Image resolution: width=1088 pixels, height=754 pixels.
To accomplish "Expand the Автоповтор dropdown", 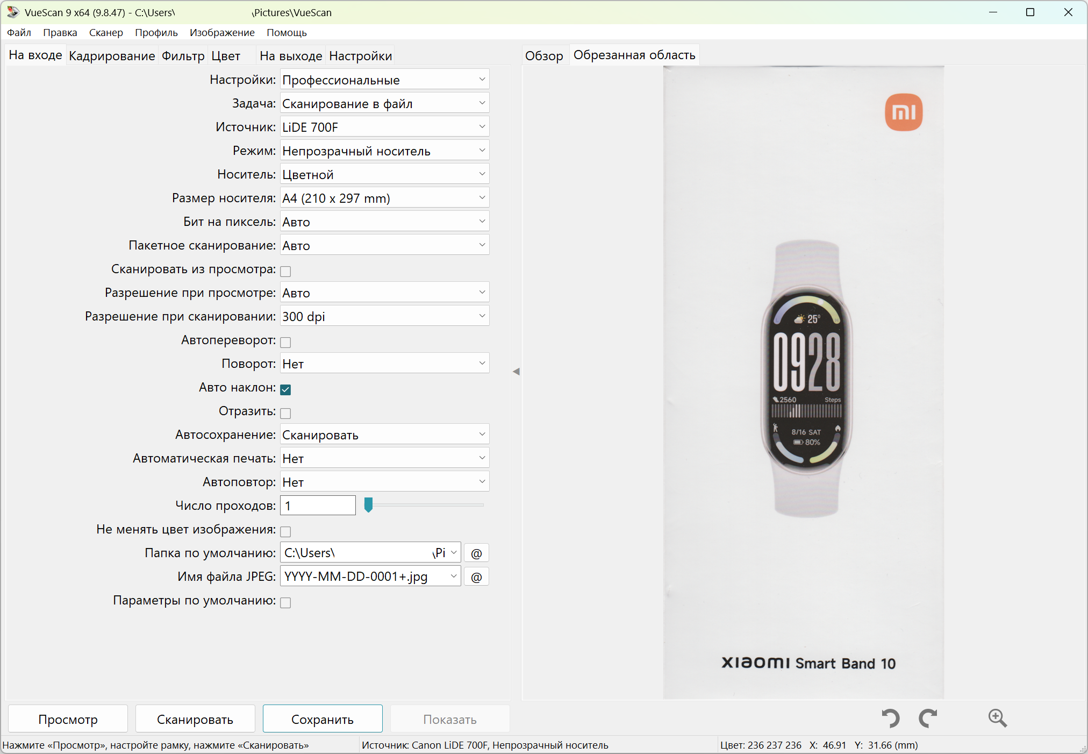I will [x=384, y=482].
